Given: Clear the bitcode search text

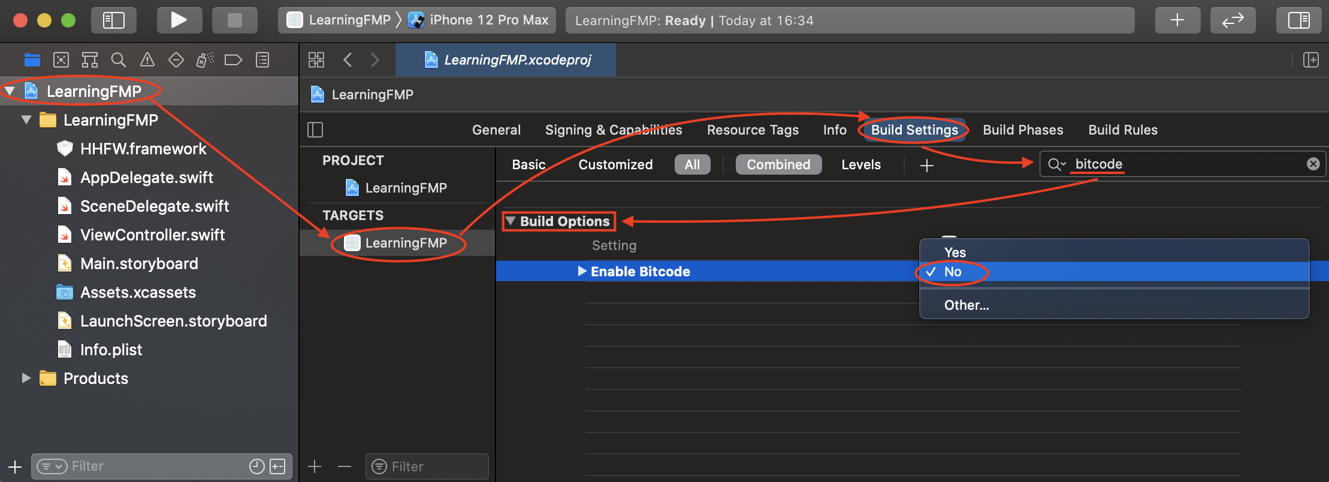Looking at the screenshot, I should pos(1313,164).
